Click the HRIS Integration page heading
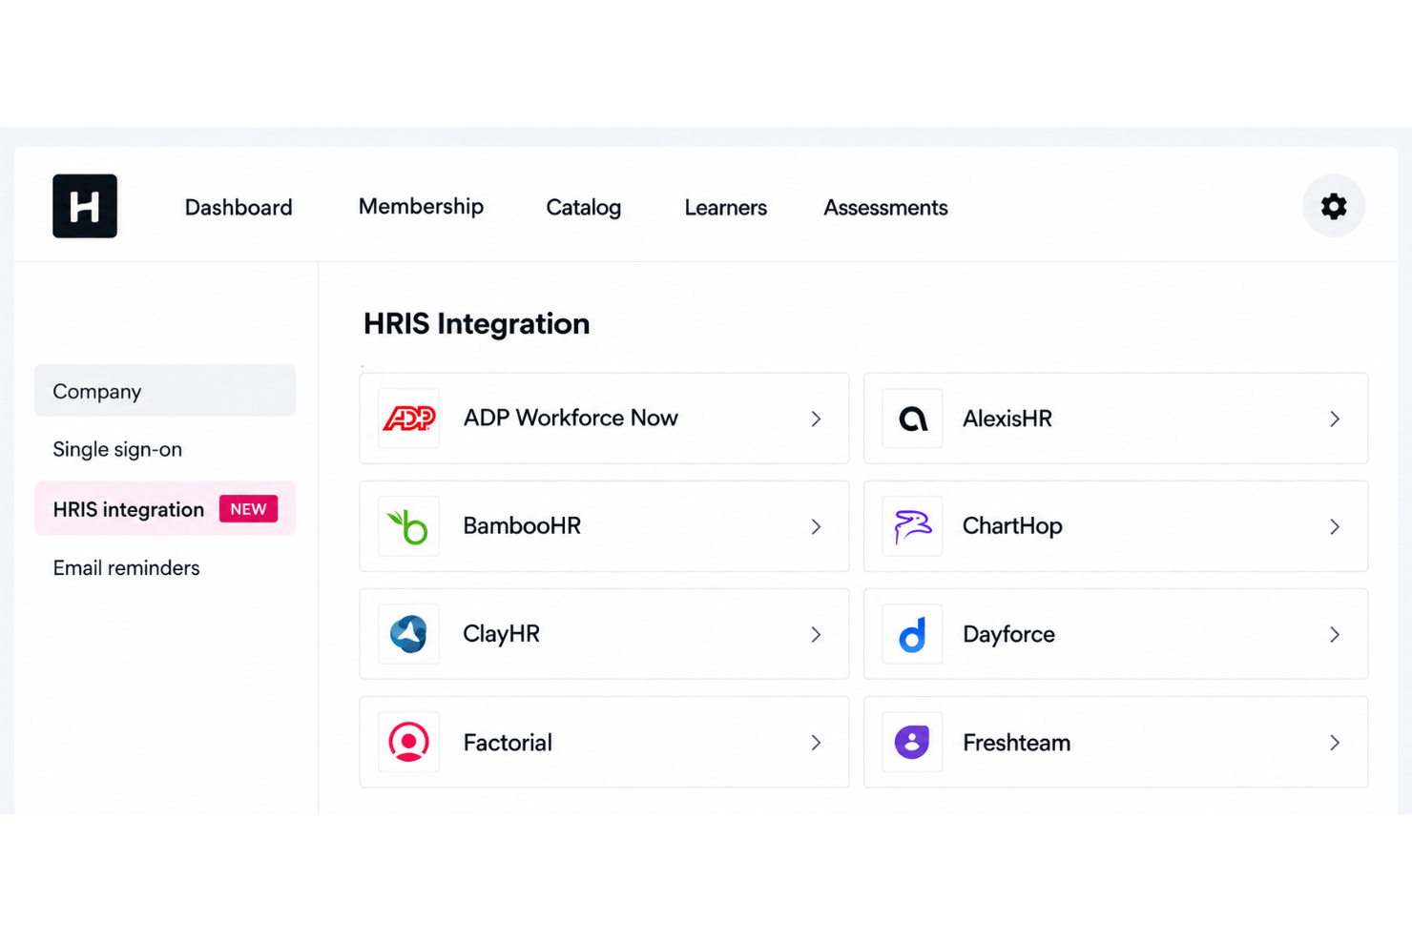Image resolution: width=1412 pixels, height=941 pixels. (x=476, y=324)
